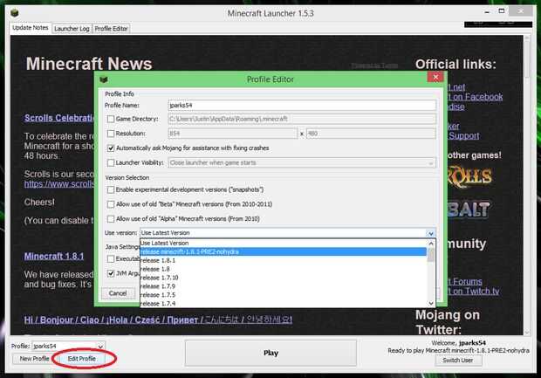Collapse the Use version dropdown arrow
541x378 pixels.
point(430,233)
